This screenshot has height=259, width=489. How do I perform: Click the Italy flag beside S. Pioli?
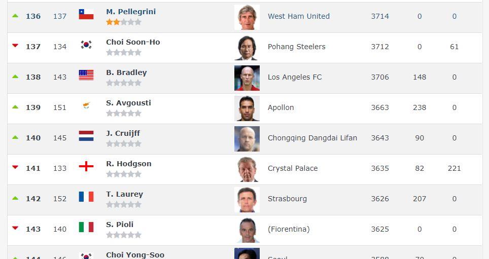click(86, 227)
